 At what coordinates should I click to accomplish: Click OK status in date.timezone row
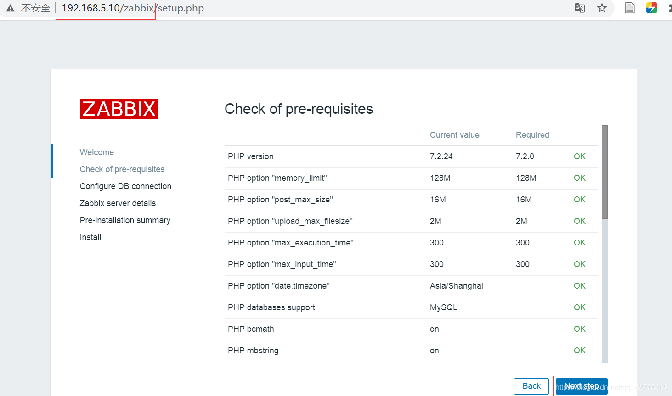[x=580, y=286]
